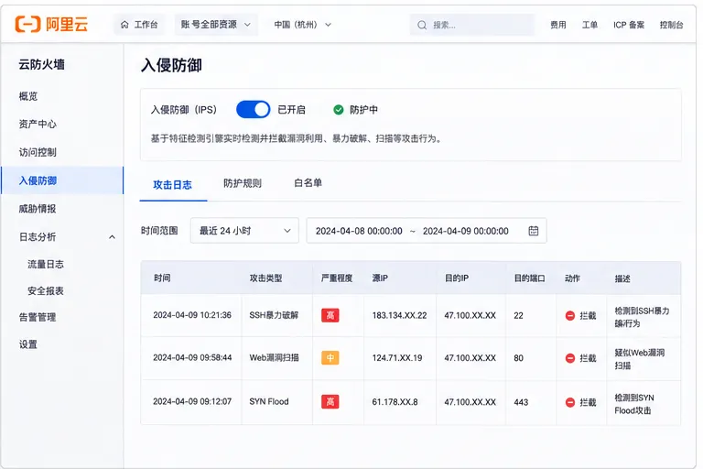The width and height of the screenshot is (703, 469).
Task: Click source IP 61.178.XX.8
Action: [x=395, y=402]
